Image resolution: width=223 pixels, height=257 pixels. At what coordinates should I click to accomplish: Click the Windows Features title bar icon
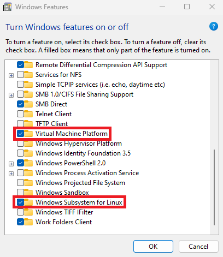[x=8, y=7]
